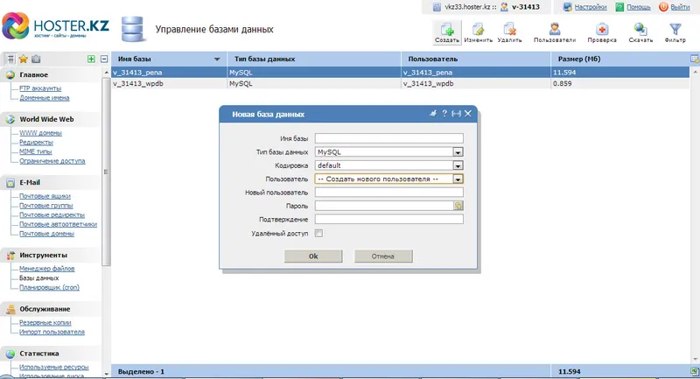Open Редиректы link

36,143
